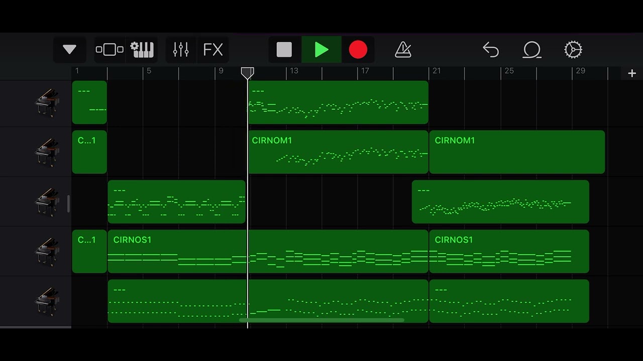
Task: Select the CIRNOS1 region starting at bar 21
Action: click(509, 251)
